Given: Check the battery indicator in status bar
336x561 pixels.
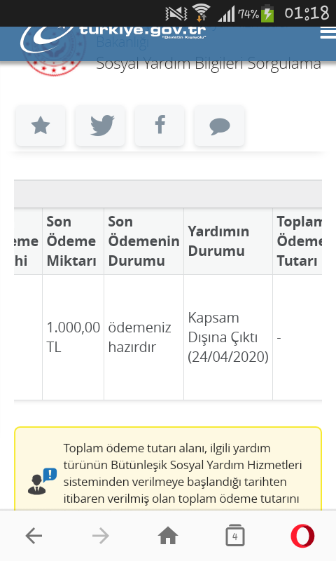Looking at the screenshot, I should 267,13.
